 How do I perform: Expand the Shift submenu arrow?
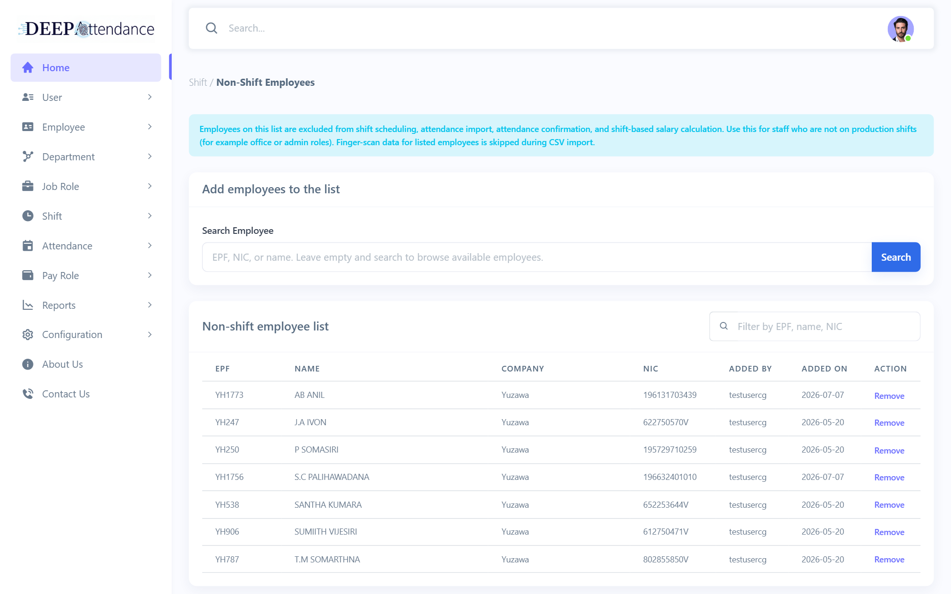pyautogui.click(x=150, y=216)
